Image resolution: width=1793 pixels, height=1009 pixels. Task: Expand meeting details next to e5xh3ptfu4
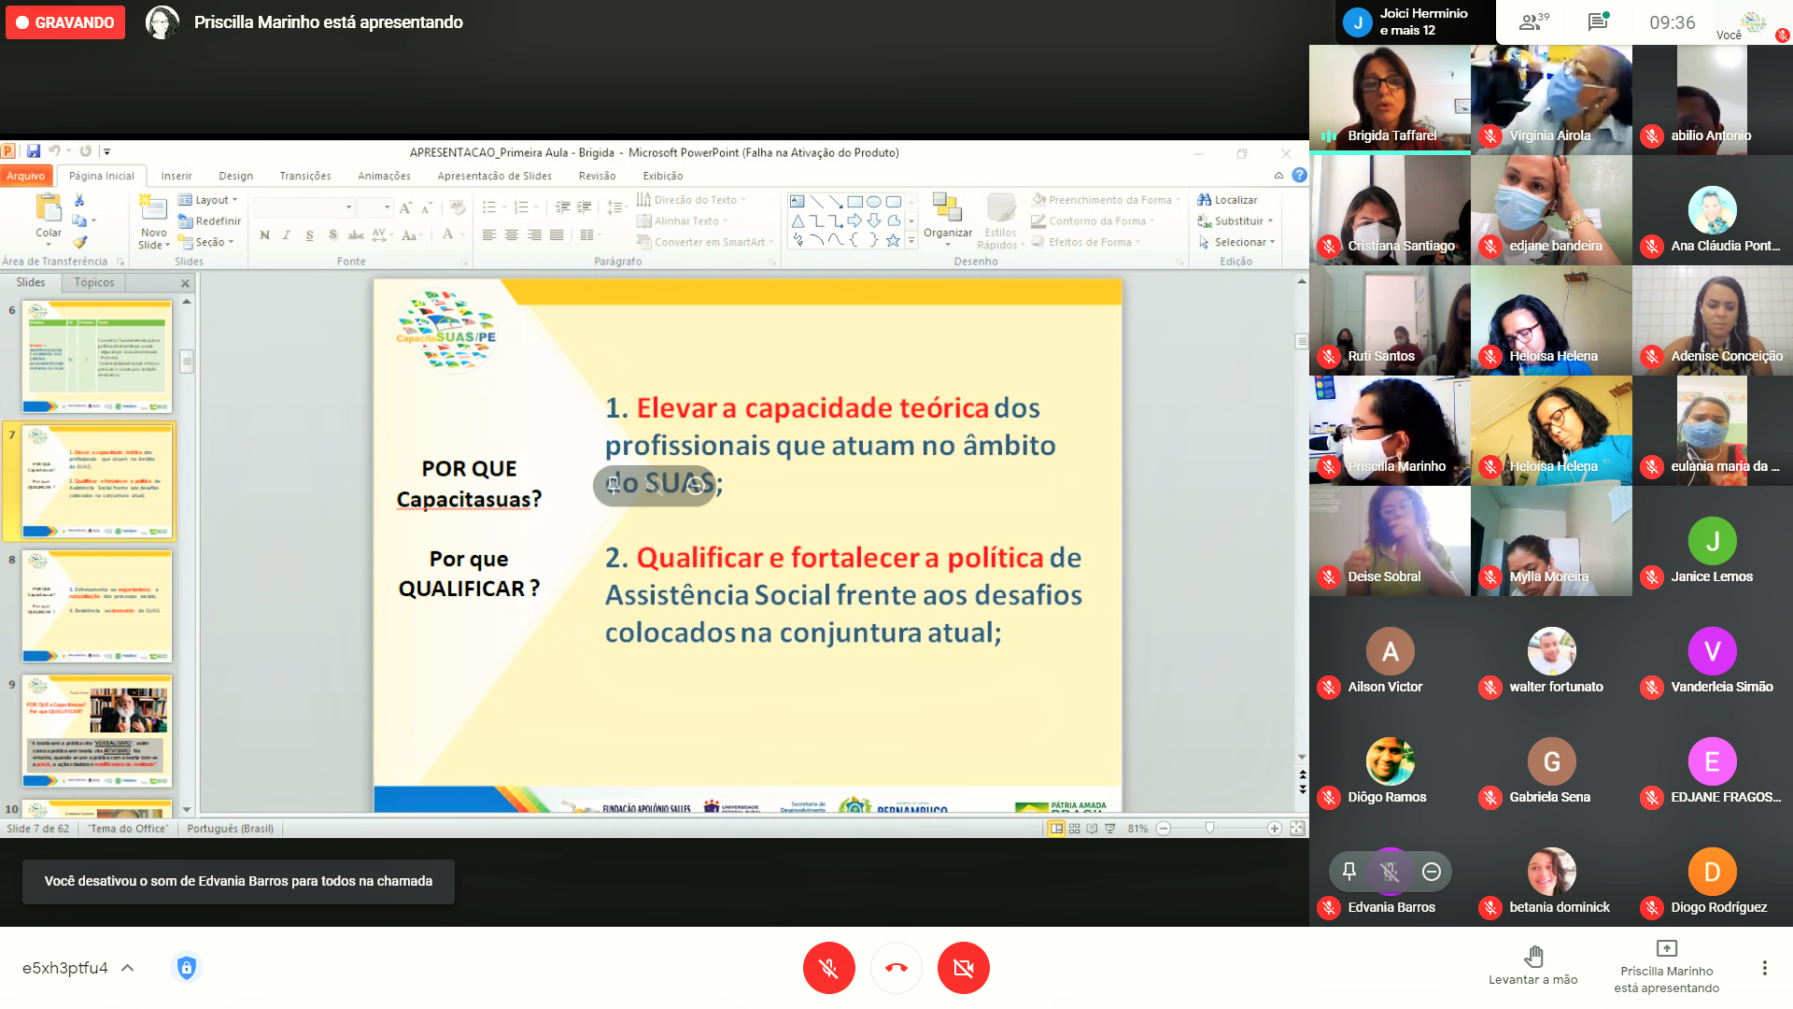tap(128, 968)
